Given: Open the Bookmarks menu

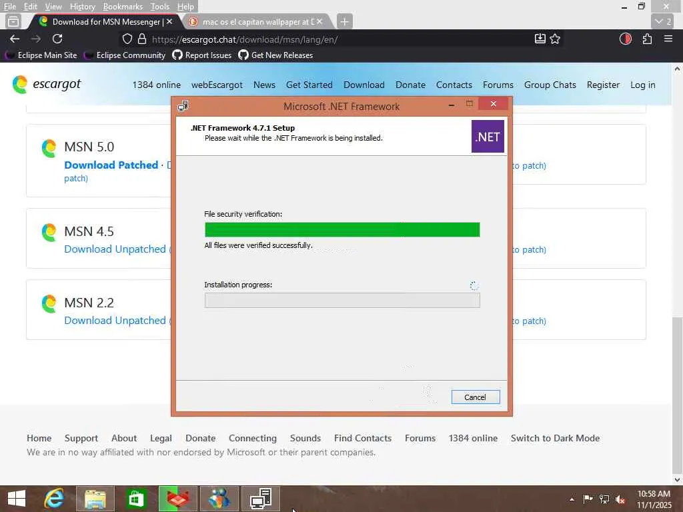Looking at the screenshot, I should (x=123, y=7).
